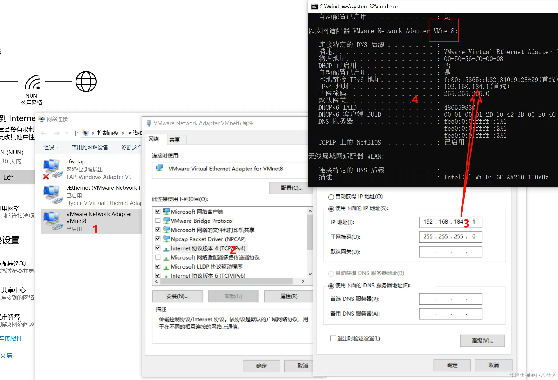558x380 pixels.
Task: Select the Npcap Packet Driver item icon
Action: click(166, 239)
